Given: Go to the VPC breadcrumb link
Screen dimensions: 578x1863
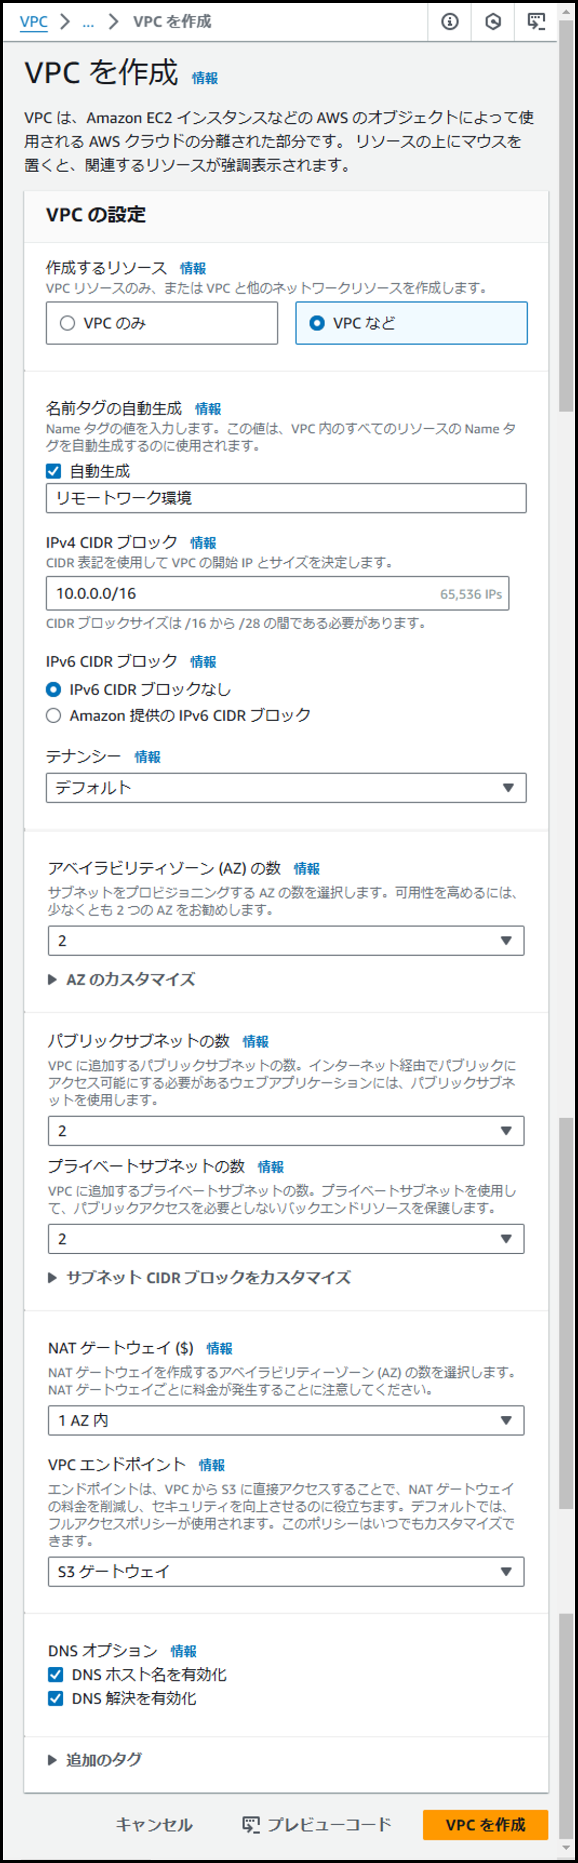Looking at the screenshot, I should [x=34, y=21].
